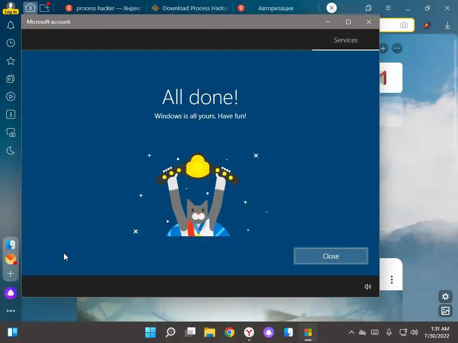
Task: Open bookmarks star in the sidebar
Action: [11, 61]
